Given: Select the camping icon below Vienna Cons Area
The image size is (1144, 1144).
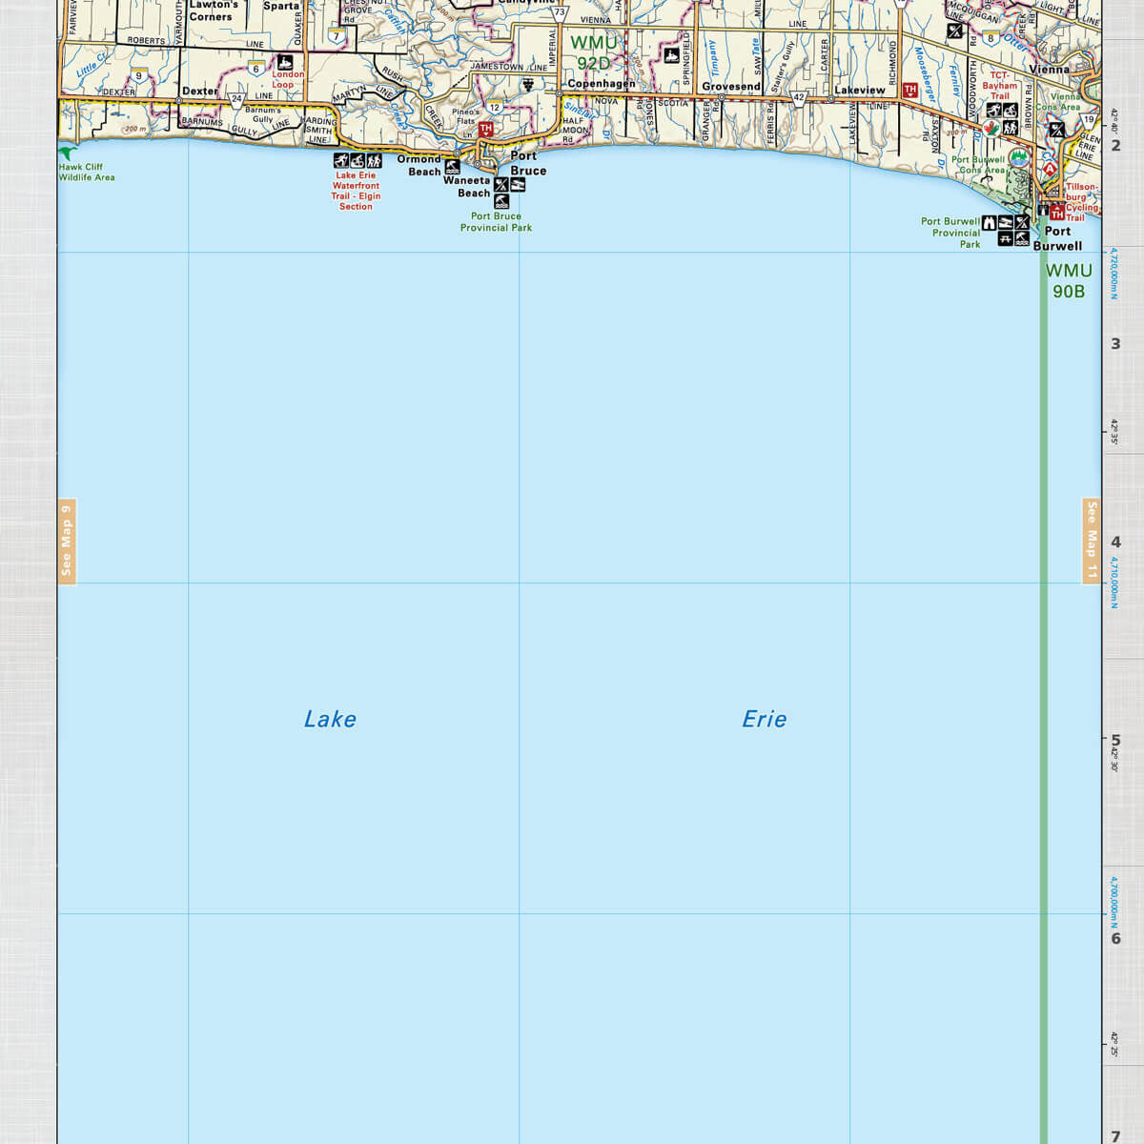Looking at the screenshot, I should coord(1057,129).
